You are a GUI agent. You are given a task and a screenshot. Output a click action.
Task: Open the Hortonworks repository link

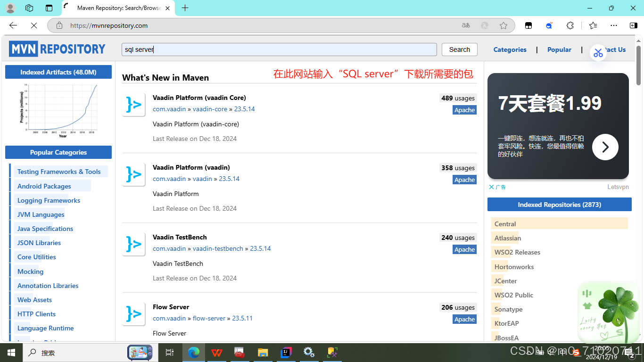point(514,267)
